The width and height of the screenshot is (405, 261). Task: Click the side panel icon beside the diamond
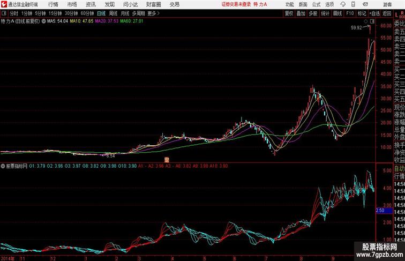(x=372, y=21)
